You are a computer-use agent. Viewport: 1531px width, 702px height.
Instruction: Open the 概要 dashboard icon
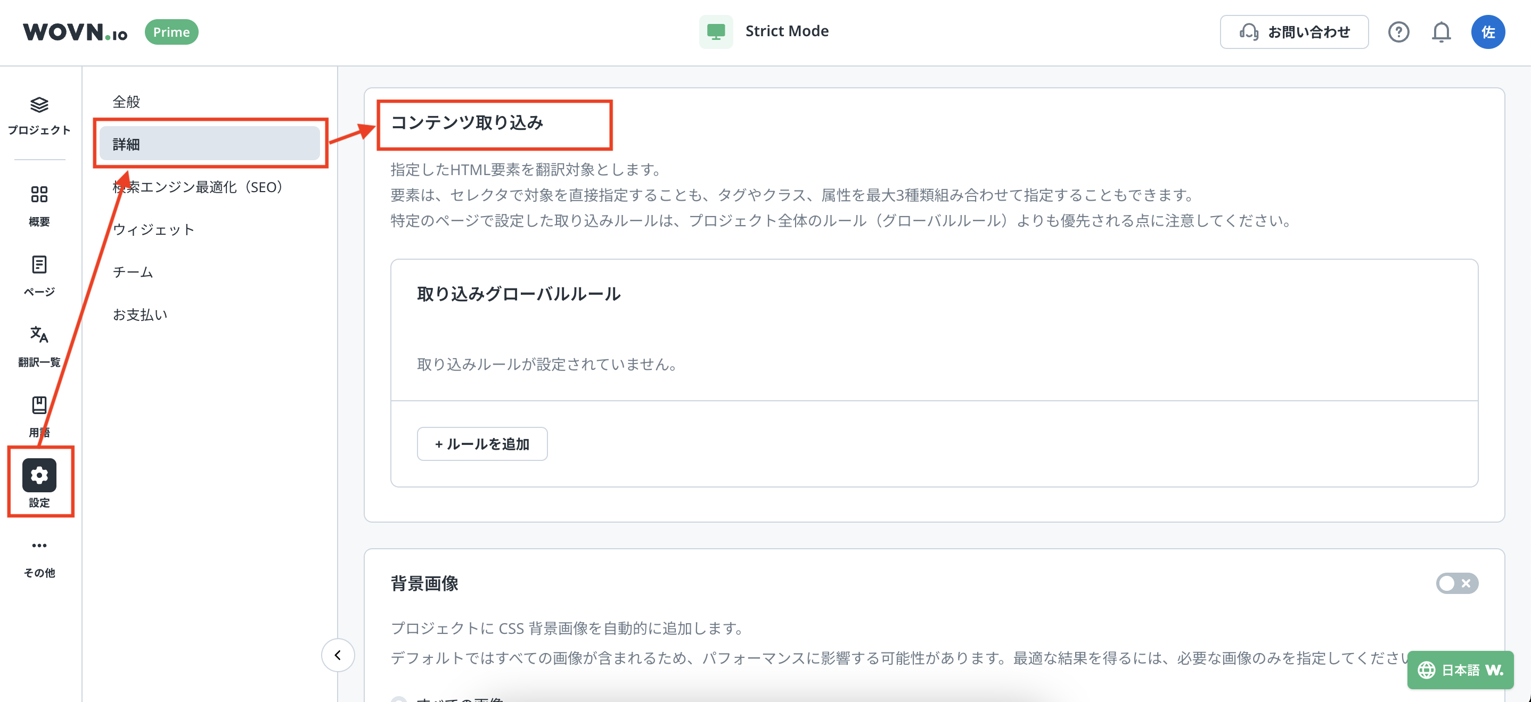point(39,194)
